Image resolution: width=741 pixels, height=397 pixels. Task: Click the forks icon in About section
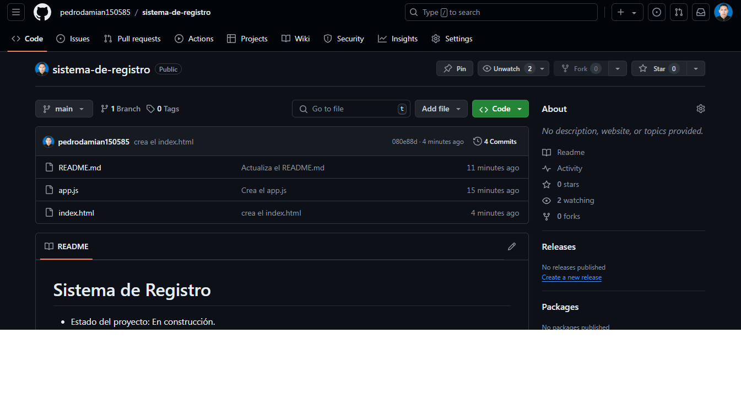click(x=547, y=216)
